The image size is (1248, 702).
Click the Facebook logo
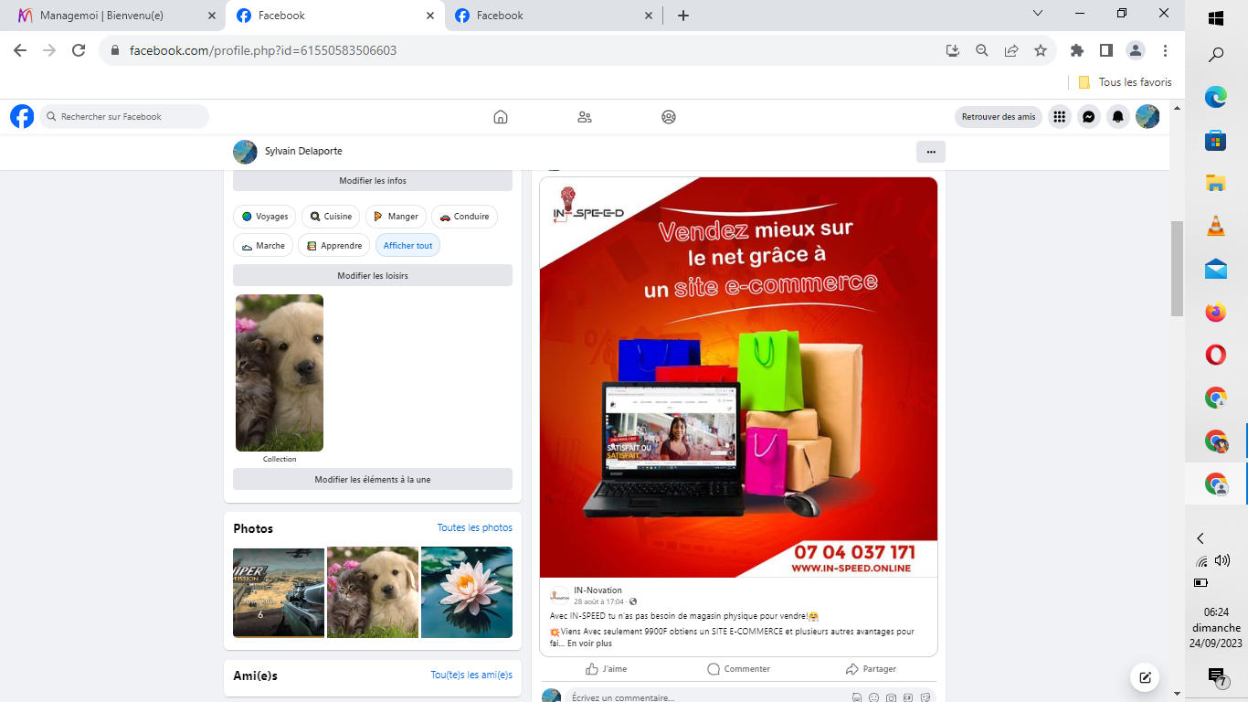tap(22, 117)
